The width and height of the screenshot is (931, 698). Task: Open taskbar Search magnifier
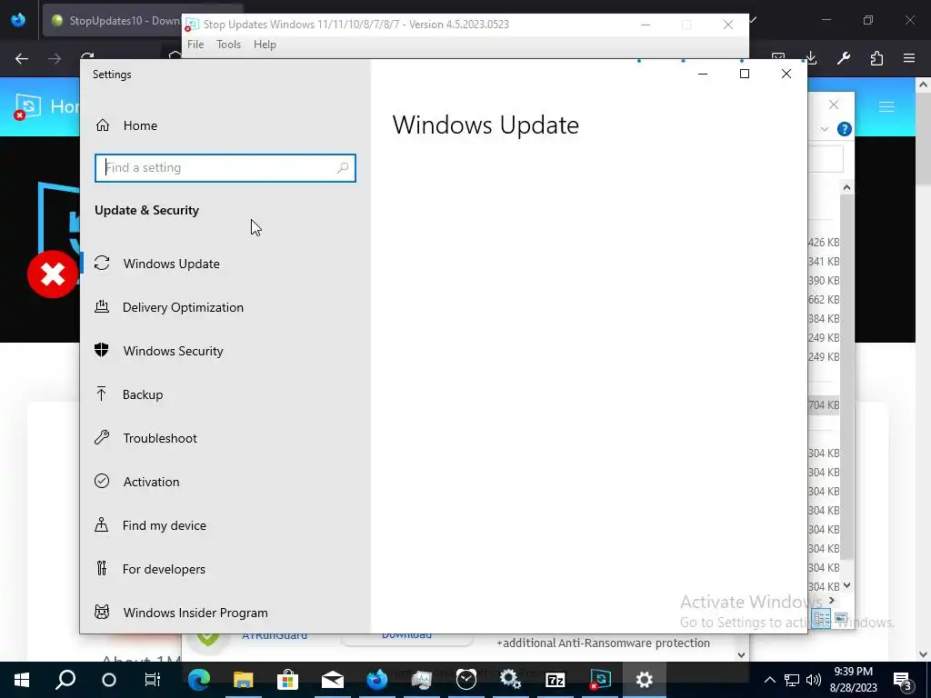(x=65, y=680)
